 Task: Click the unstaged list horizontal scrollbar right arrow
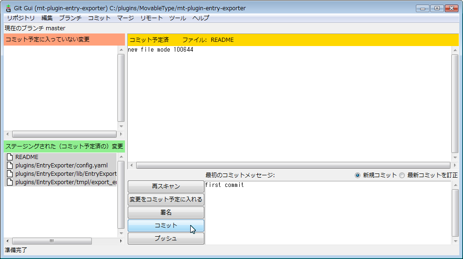click(121, 134)
